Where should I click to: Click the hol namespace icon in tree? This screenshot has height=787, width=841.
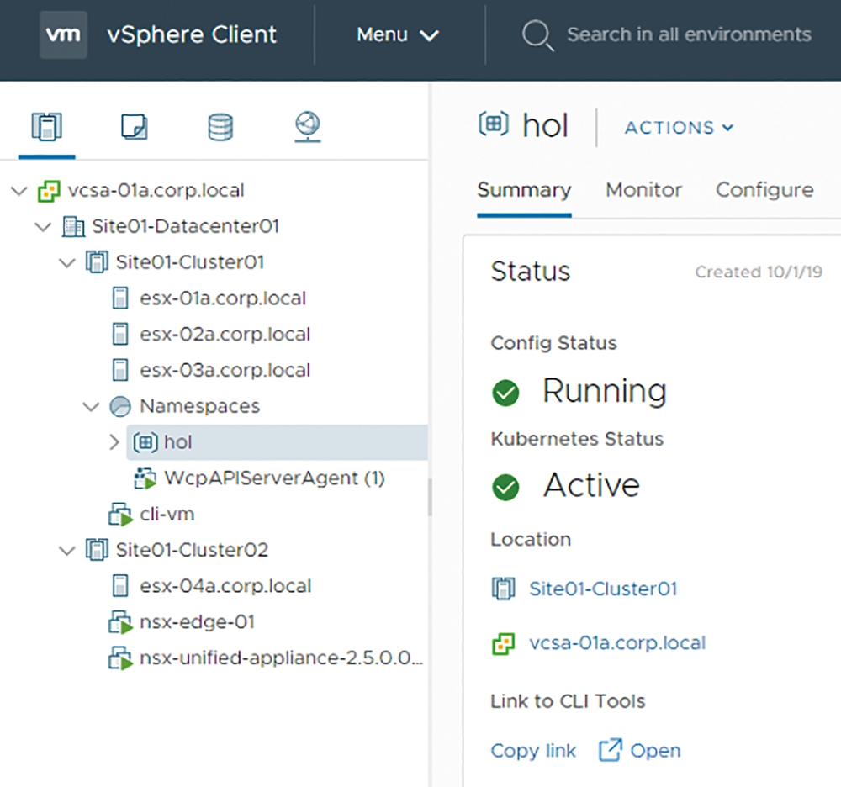145,442
